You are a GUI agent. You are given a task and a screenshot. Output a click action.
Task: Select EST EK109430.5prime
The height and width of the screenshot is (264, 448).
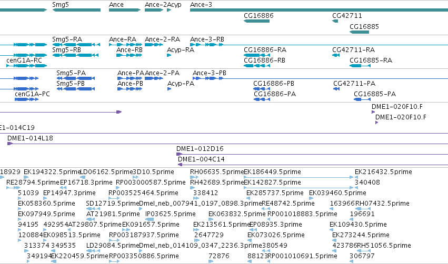tap(359, 225)
